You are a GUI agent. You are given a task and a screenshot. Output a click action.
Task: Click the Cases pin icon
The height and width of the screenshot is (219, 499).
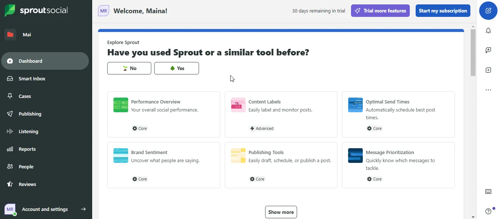click(10, 96)
